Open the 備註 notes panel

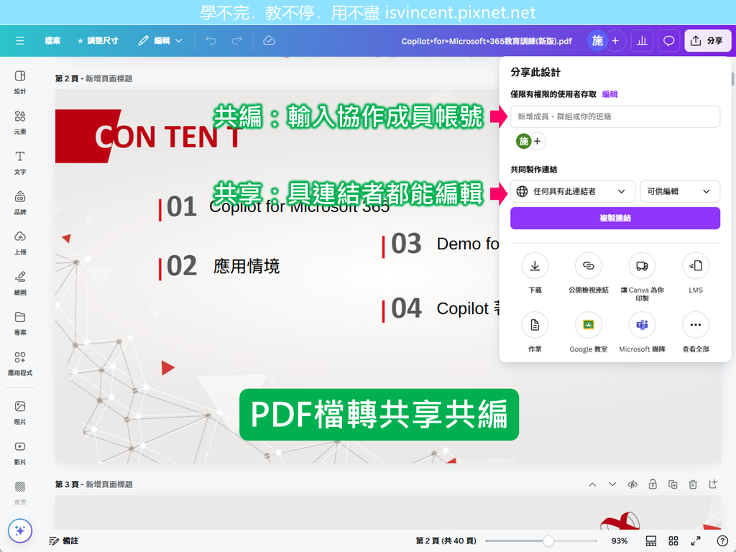click(64, 540)
